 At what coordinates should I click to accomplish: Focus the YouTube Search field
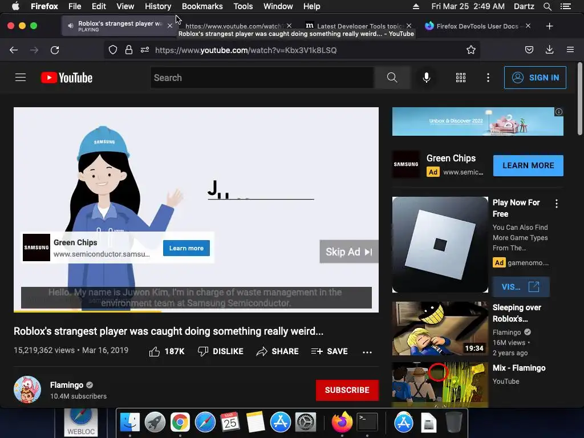(x=262, y=78)
